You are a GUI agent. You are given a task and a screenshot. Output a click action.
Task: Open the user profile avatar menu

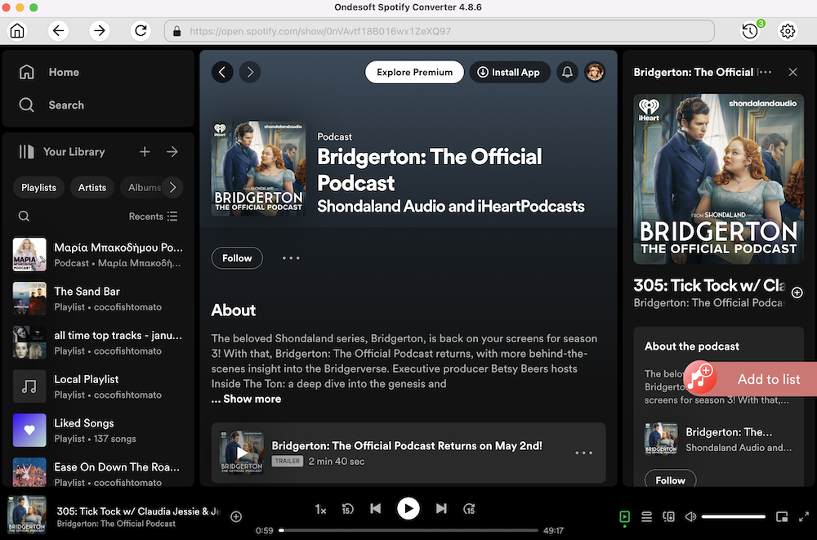(595, 72)
